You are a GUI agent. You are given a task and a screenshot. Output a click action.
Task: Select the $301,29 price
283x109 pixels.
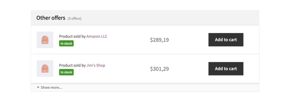(159, 69)
